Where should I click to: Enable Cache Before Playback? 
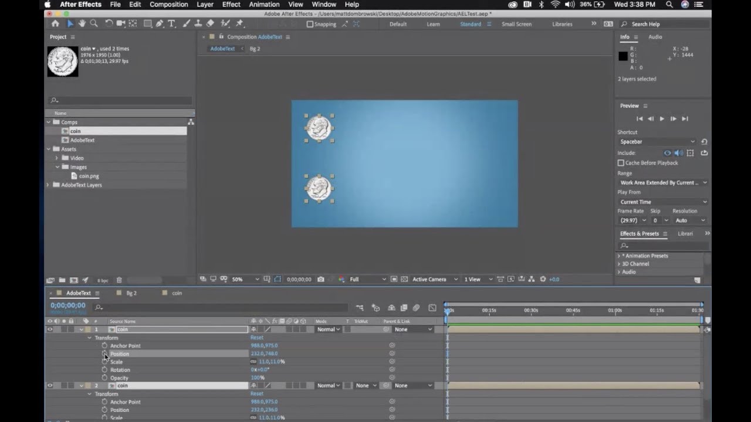(x=621, y=163)
